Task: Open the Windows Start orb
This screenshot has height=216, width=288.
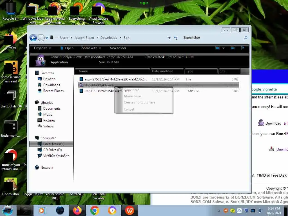Action: [x=8, y=210]
